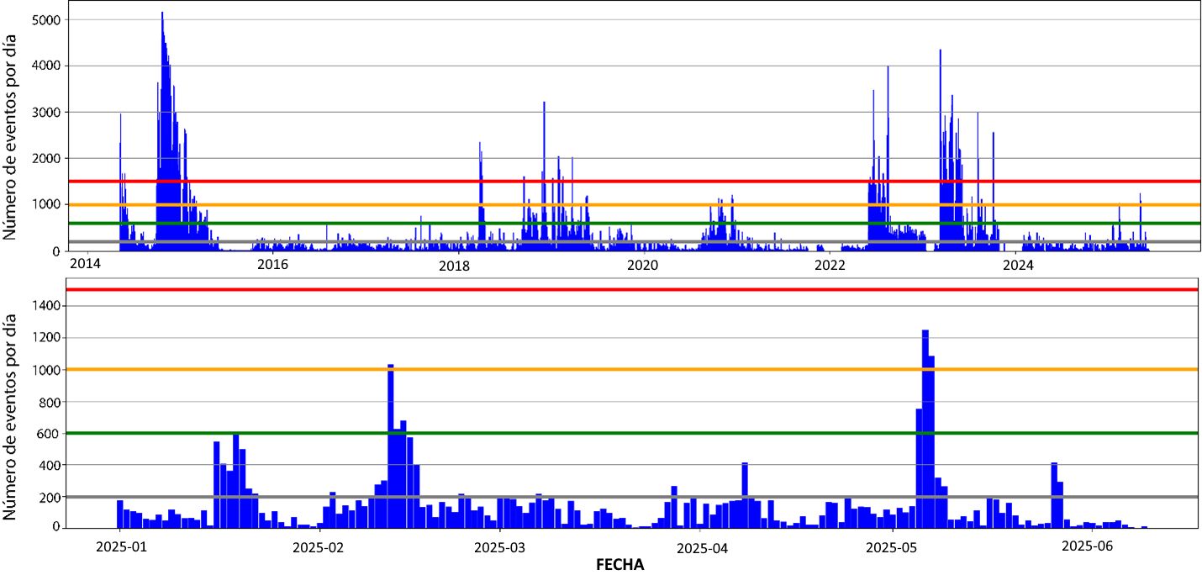Select the 2020 year label on upper axis
Viewport: 1202px width, 575px height.
(643, 266)
